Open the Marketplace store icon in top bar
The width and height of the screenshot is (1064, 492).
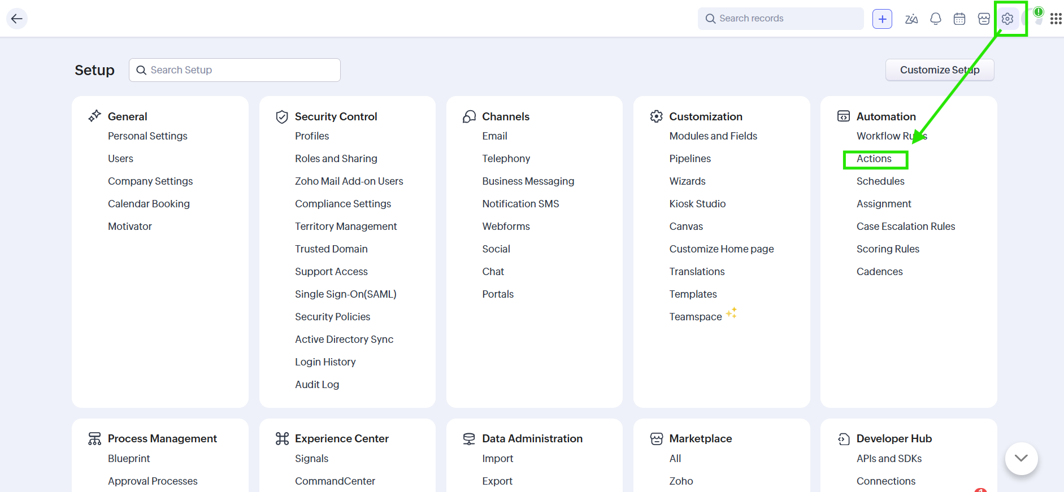[984, 19]
